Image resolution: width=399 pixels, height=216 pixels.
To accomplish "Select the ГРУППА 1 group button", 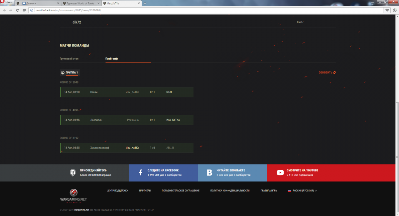I will point(69,72).
